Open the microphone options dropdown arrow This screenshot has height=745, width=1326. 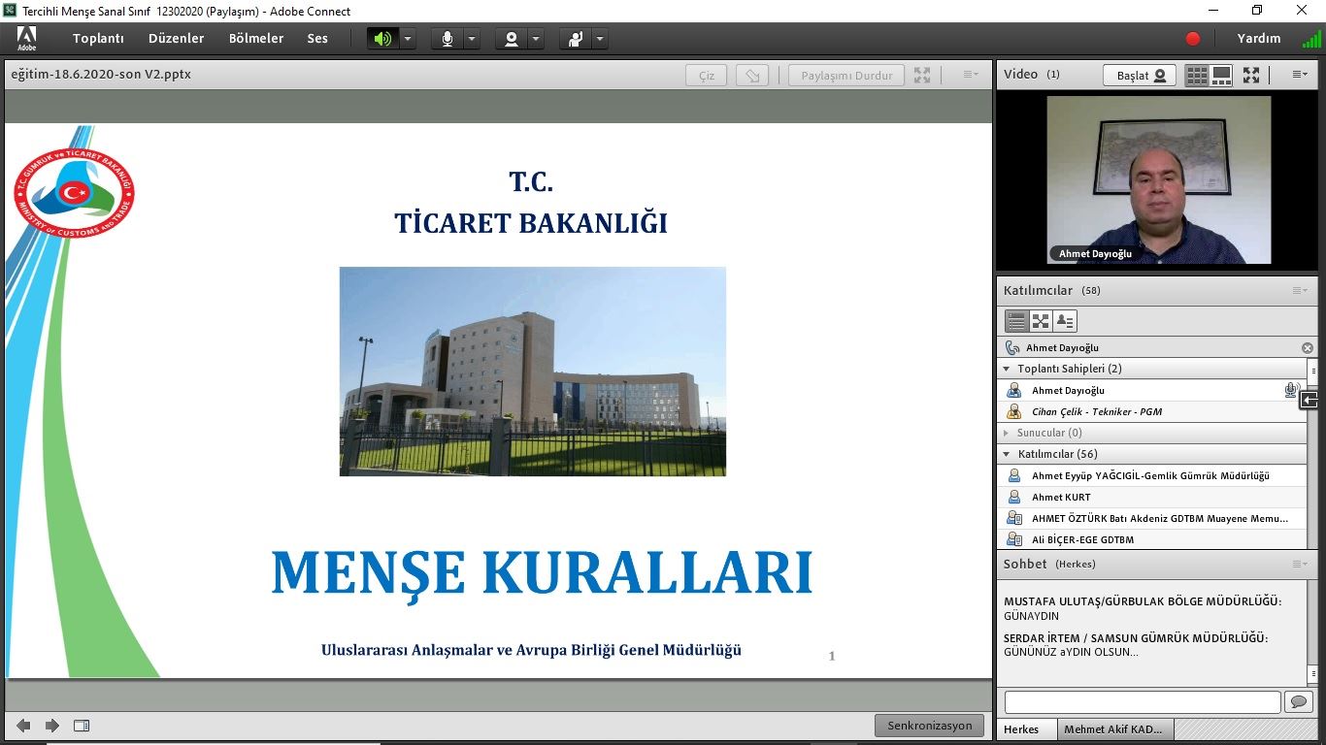[x=472, y=39]
